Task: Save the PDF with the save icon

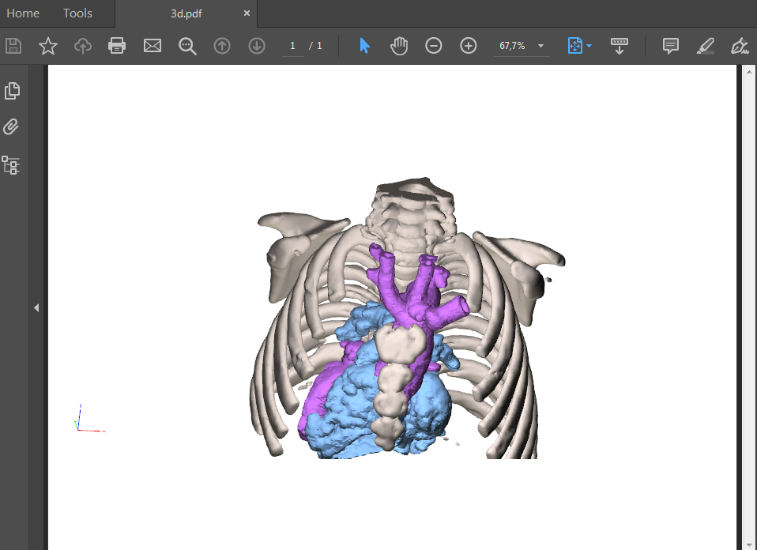Action: [13, 45]
